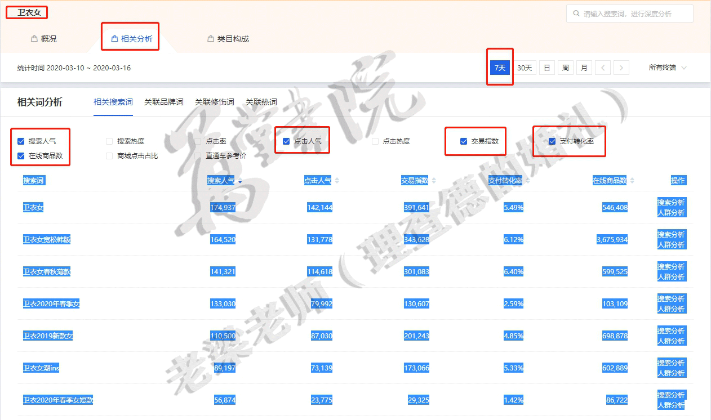This screenshot has width=711, height=420.
Task: Enable the 搜索热度 checkbox
Action: [109, 141]
